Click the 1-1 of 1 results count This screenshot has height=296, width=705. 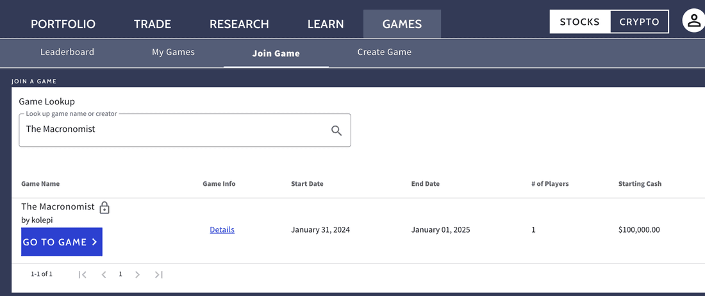pyautogui.click(x=42, y=274)
